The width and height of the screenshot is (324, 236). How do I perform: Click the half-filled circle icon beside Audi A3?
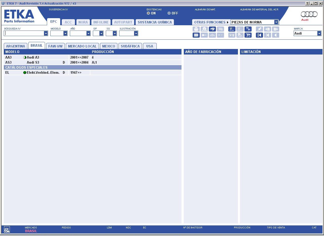[x=25, y=57]
